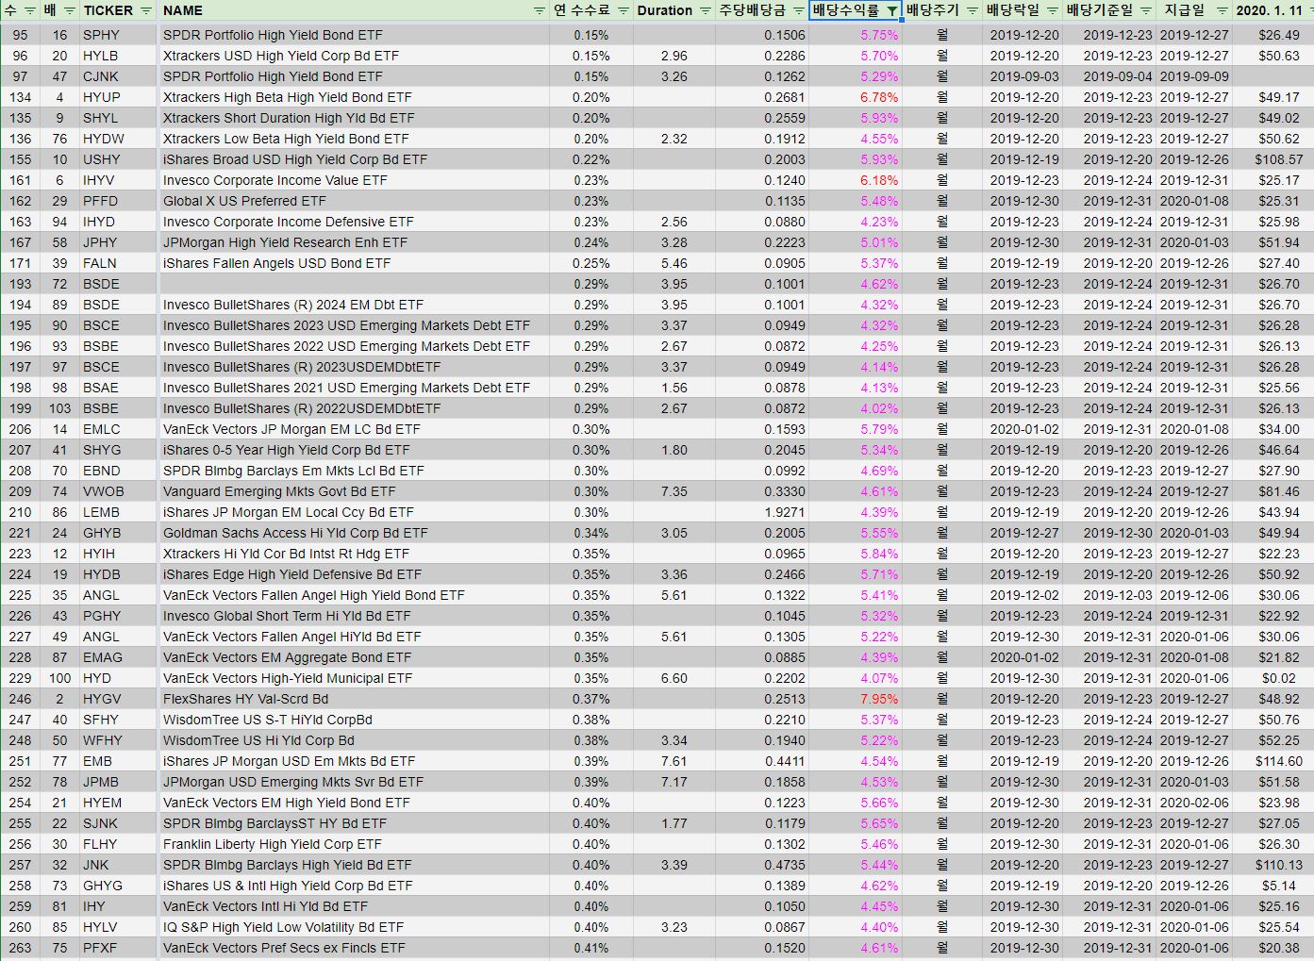Open the filter dropdown for 주당배당금 column
Screen dimensions: 1314x961
(798, 10)
